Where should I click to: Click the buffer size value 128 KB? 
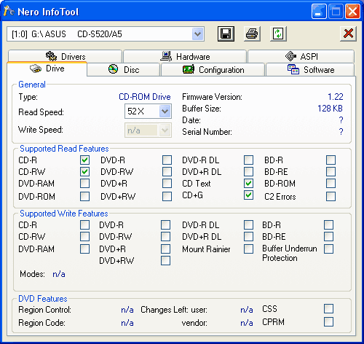(330, 109)
